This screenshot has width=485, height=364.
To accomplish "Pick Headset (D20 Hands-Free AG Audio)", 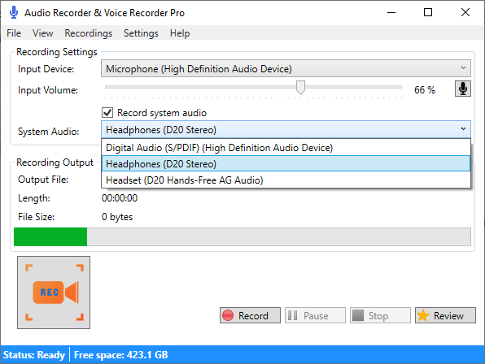I will (x=286, y=180).
